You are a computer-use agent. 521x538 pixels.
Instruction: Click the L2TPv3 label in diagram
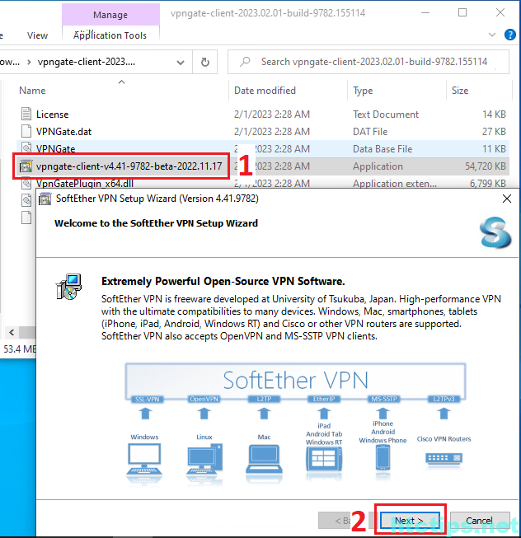tap(444, 399)
